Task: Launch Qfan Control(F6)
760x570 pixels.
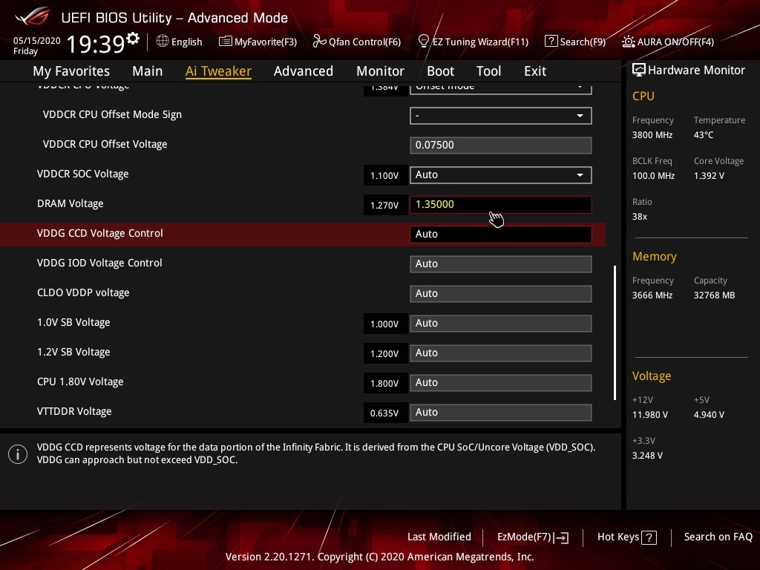Action: click(357, 42)
